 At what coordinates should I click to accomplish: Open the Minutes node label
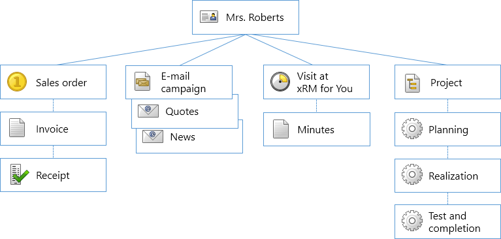[316, 130]
